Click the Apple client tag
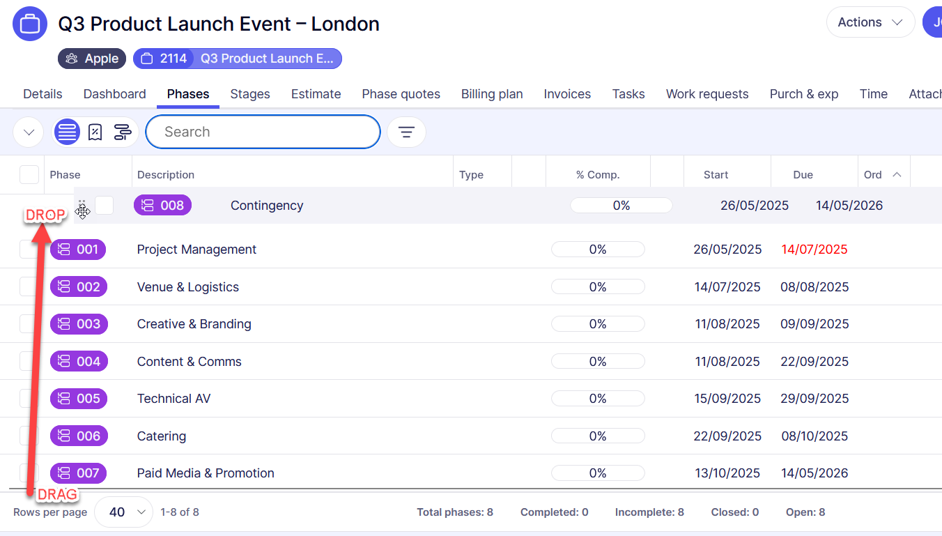942x536 pixels. [x=92, y=59]
